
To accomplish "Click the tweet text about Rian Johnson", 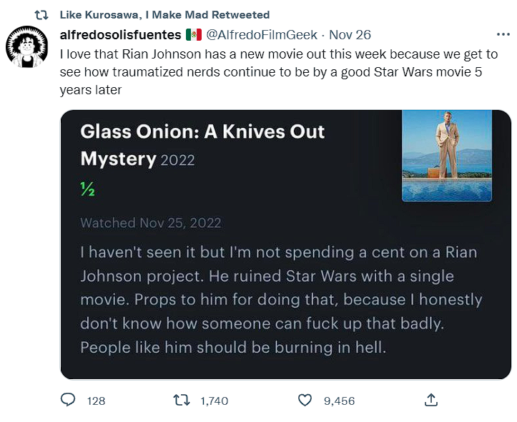I will pyautogui.click(x=272, y=71).
